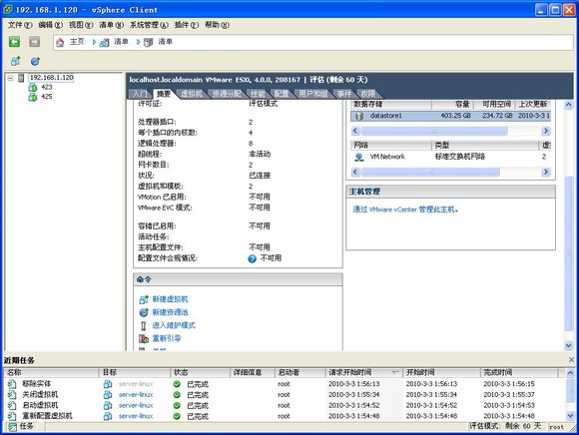The height and width of the screenshot is (435, 579).
Task: Open the 插件 menu
Action: (187, 25)
